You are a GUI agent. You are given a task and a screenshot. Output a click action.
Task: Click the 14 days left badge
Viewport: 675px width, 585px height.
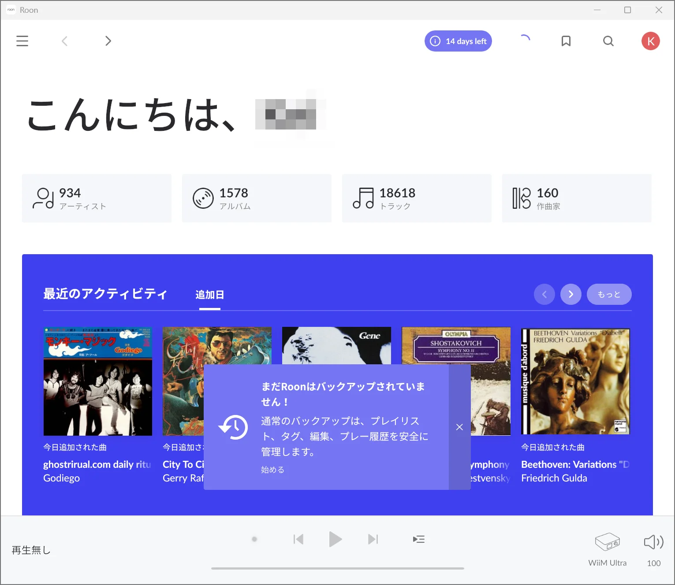coord(458,41)
